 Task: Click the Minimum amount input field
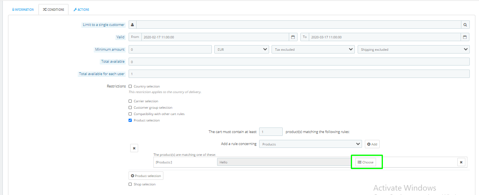[x=170, y=50]
